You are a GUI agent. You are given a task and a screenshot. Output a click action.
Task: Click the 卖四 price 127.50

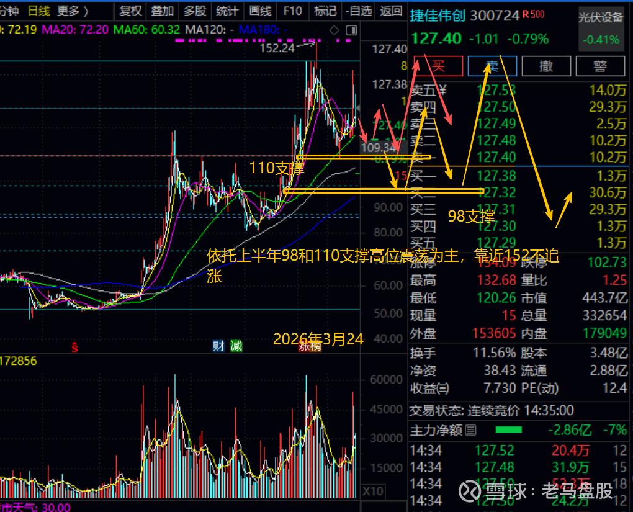point(496,107)
